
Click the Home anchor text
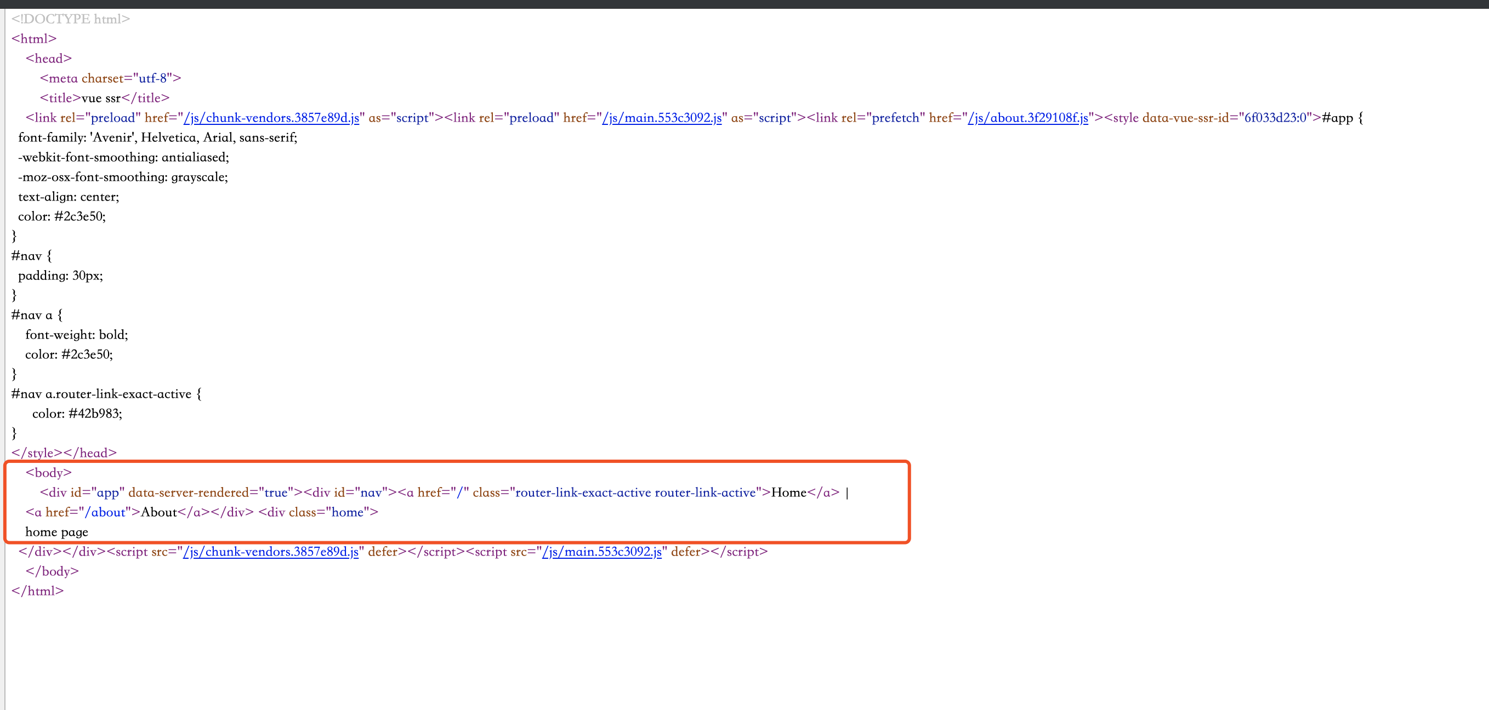point(789,492)
